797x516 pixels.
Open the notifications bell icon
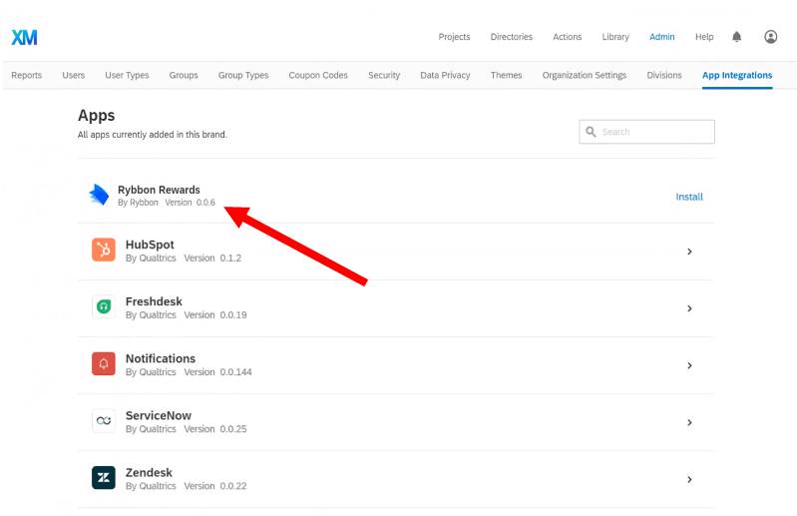coord(736,37)
